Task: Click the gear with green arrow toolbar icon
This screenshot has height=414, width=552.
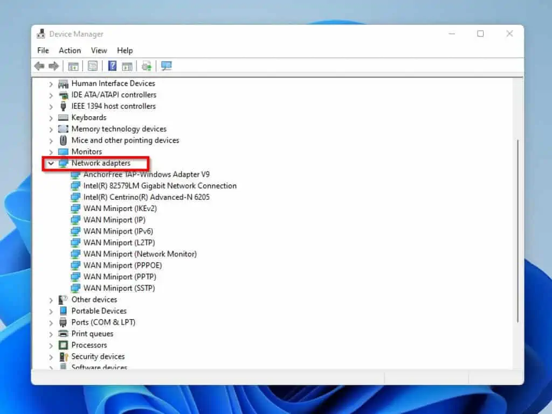Action: pos(146,66)
